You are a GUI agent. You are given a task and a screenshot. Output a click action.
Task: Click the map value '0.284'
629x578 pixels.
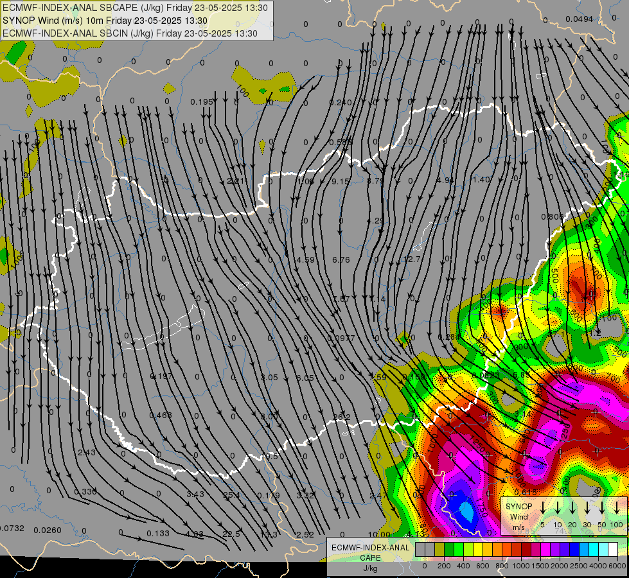[x=449, y=337]
